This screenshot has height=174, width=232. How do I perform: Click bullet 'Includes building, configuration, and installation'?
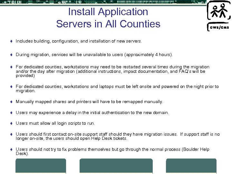79,41
